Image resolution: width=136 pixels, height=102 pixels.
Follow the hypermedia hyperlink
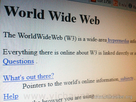click(x=118, y=41)
